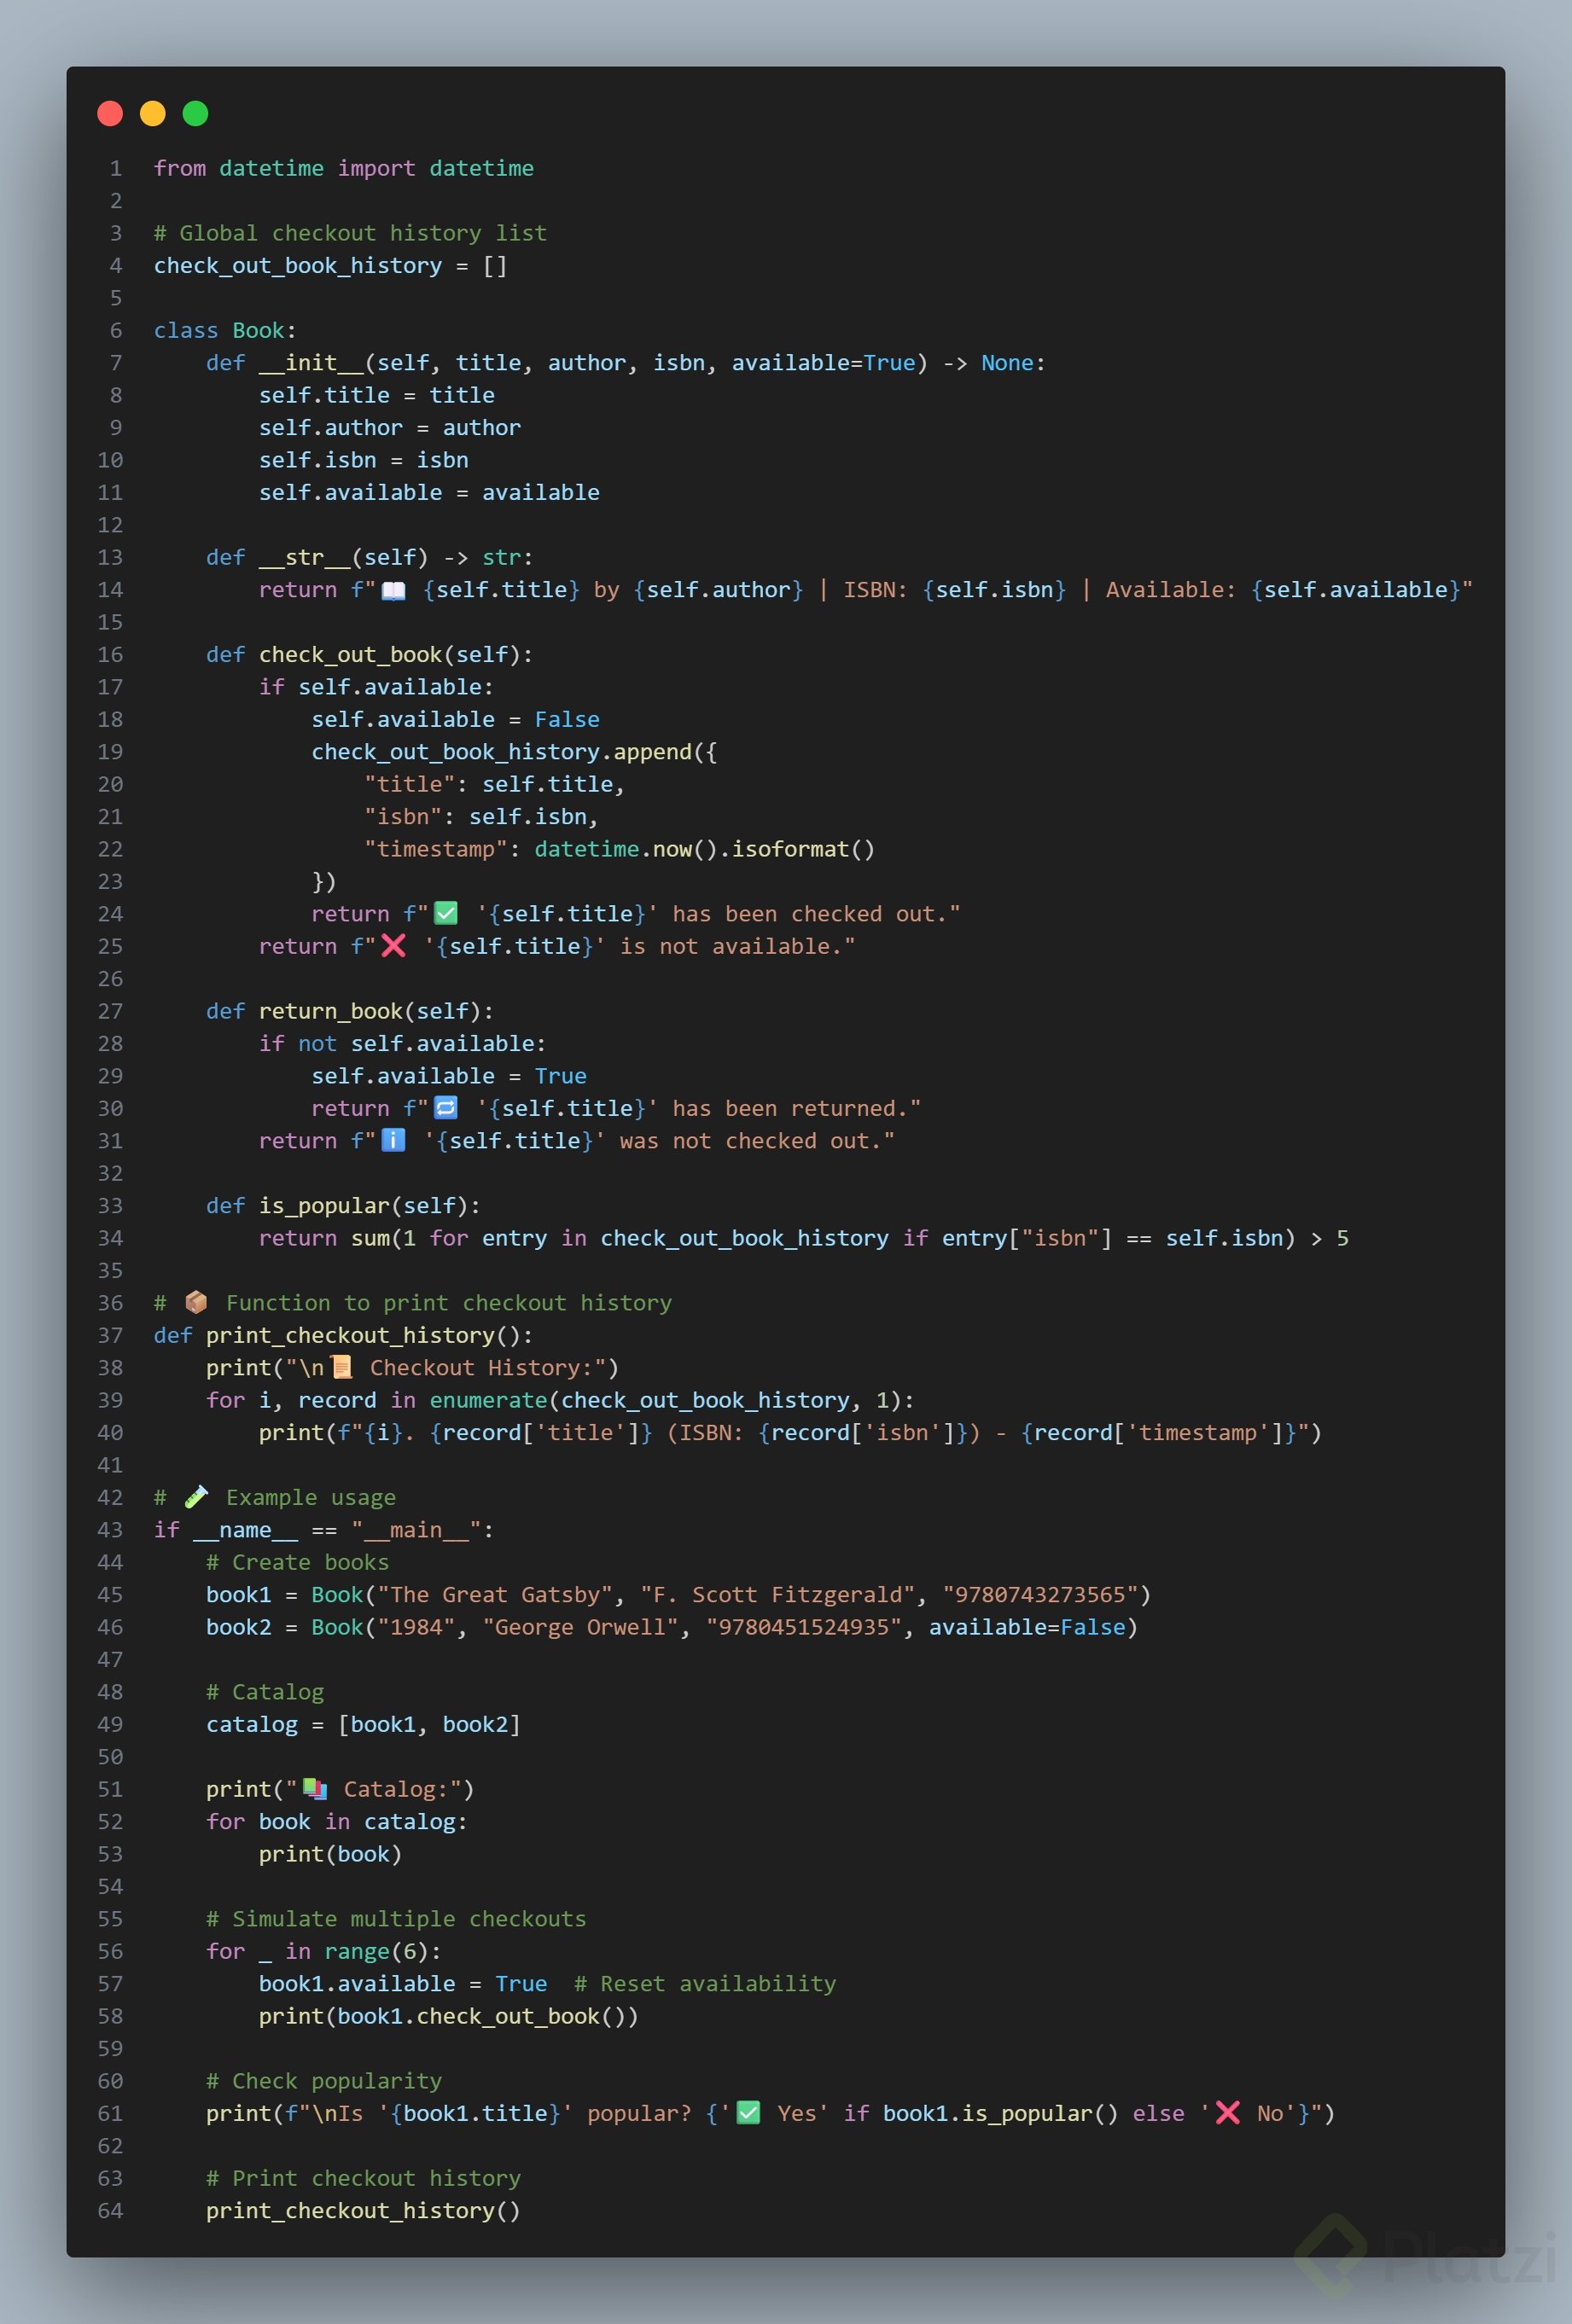
Task: Click '"isbn": self.isbn,' dictionary entry
Action: 482,816
